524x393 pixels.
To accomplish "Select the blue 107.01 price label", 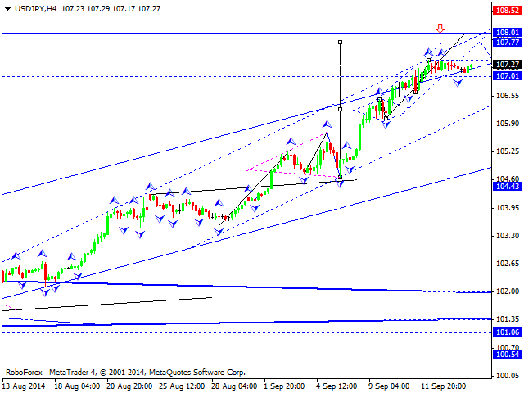I will (507, 76).
